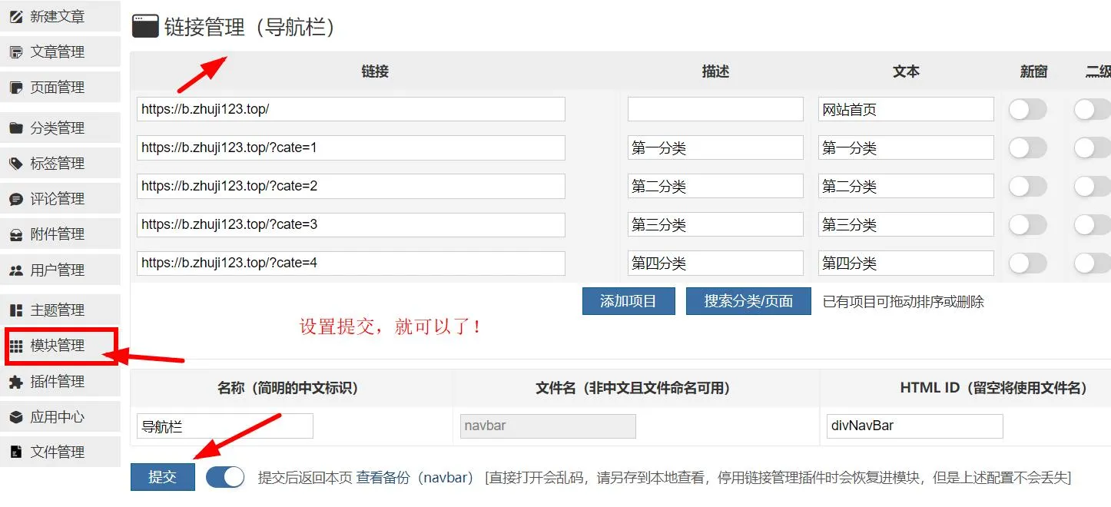Viewport: 1111px width, 507px height.
Task: Click the 标签管理 tag icon
Action: (x=16, y=164)
